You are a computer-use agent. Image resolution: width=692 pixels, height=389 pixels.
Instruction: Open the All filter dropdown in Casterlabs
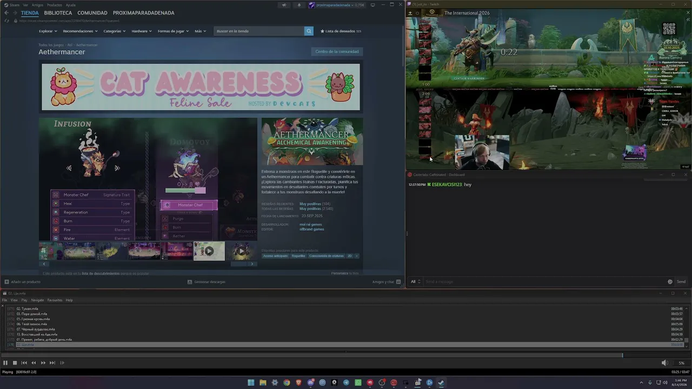pos(415,281)
